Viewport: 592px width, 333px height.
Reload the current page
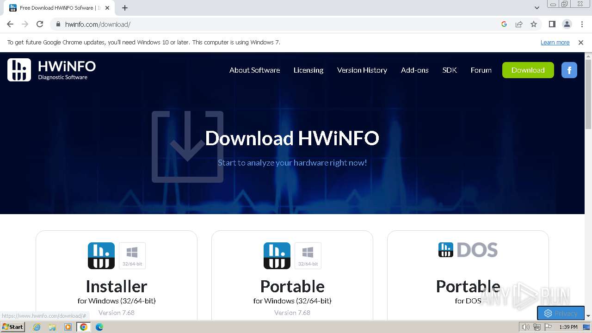40,24
